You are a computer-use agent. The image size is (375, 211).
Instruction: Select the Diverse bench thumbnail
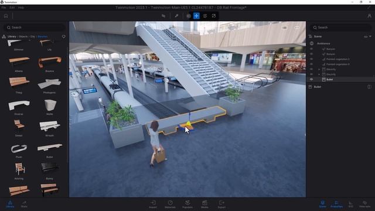(x=19, y=105)
